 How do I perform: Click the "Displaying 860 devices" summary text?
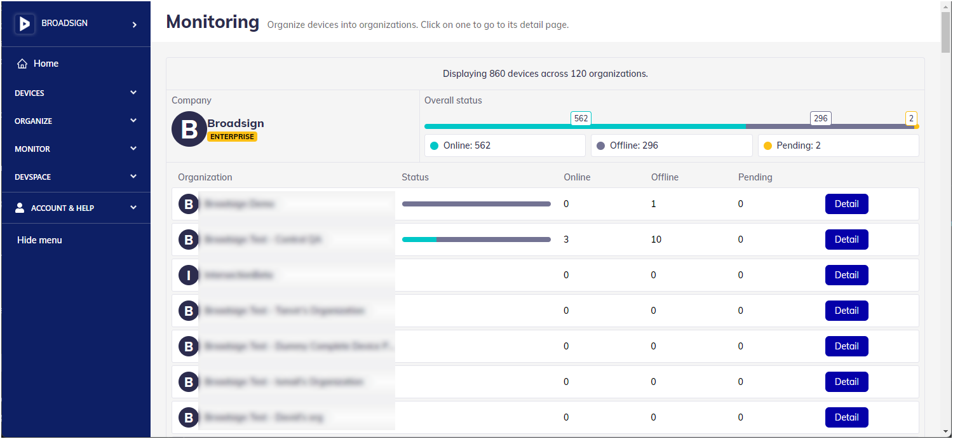coord(545,74)
